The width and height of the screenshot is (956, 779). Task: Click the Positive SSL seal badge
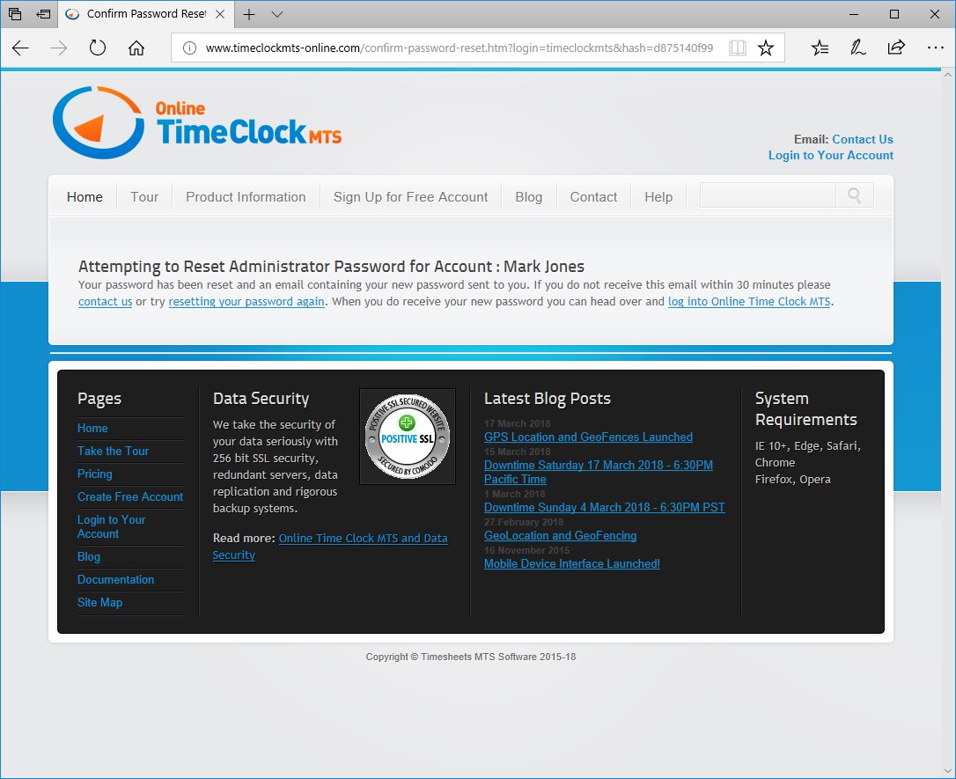click(x=408, y=437)
